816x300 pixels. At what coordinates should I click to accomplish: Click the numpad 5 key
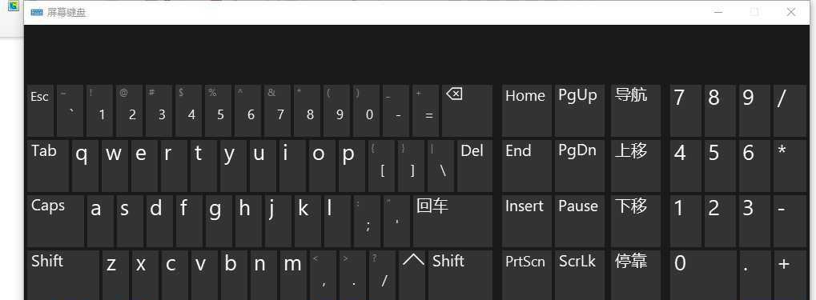[x=720, y=166]
